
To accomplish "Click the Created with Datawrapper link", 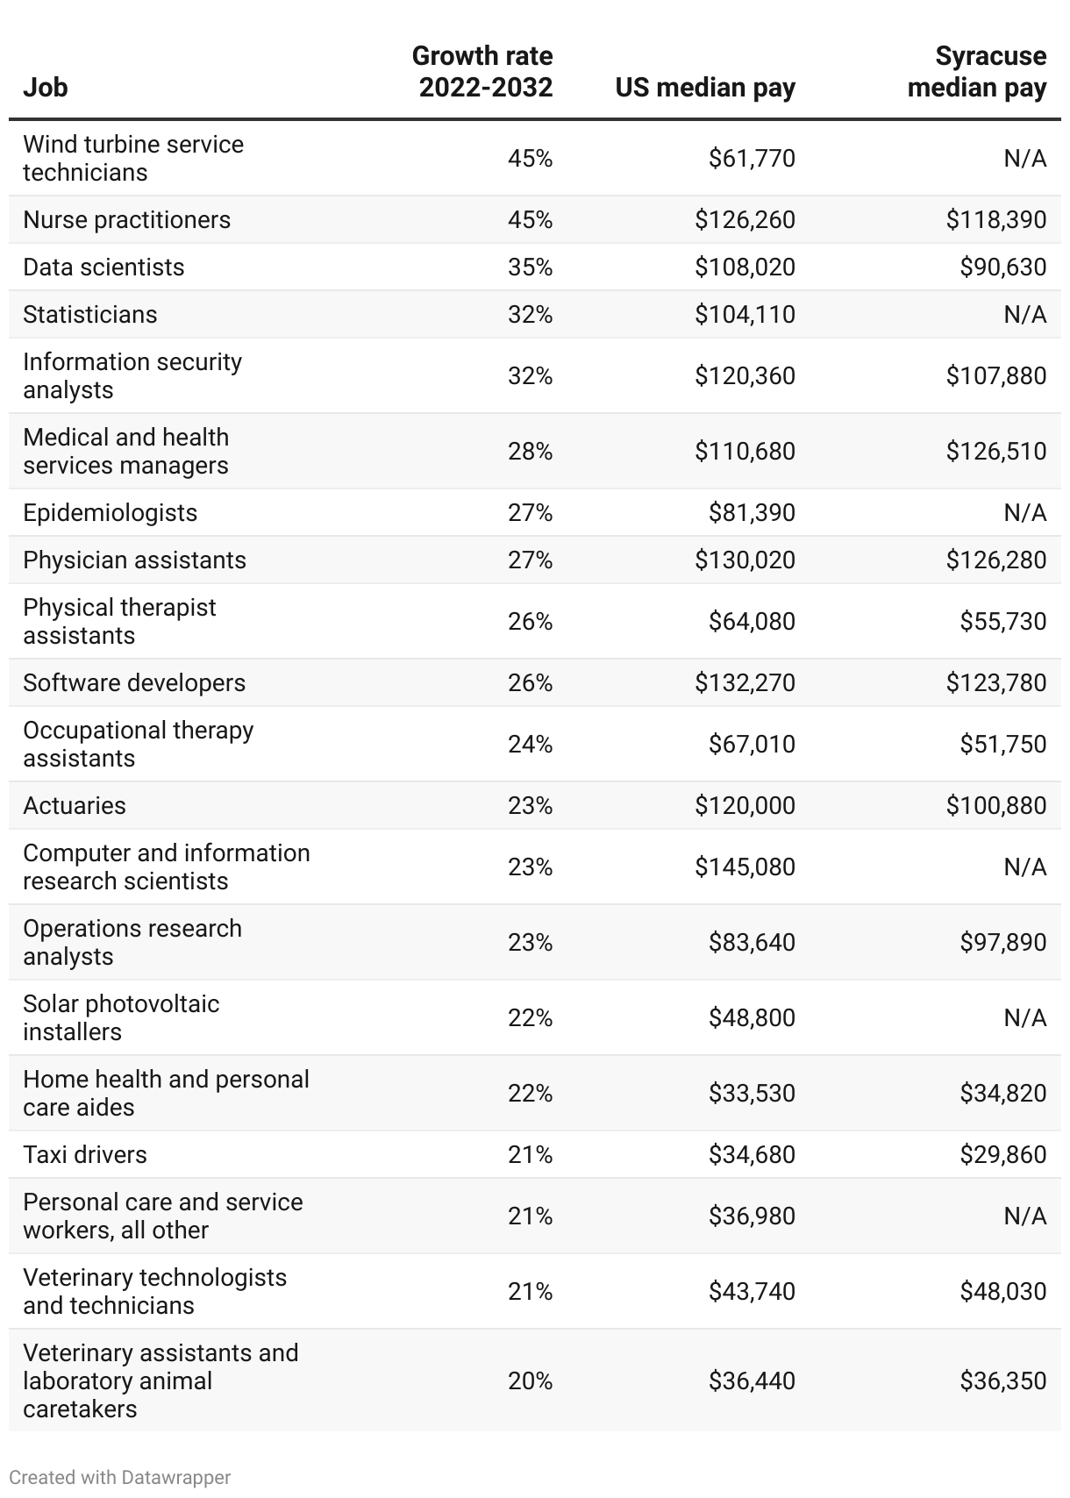I will tap(120, 1477).
